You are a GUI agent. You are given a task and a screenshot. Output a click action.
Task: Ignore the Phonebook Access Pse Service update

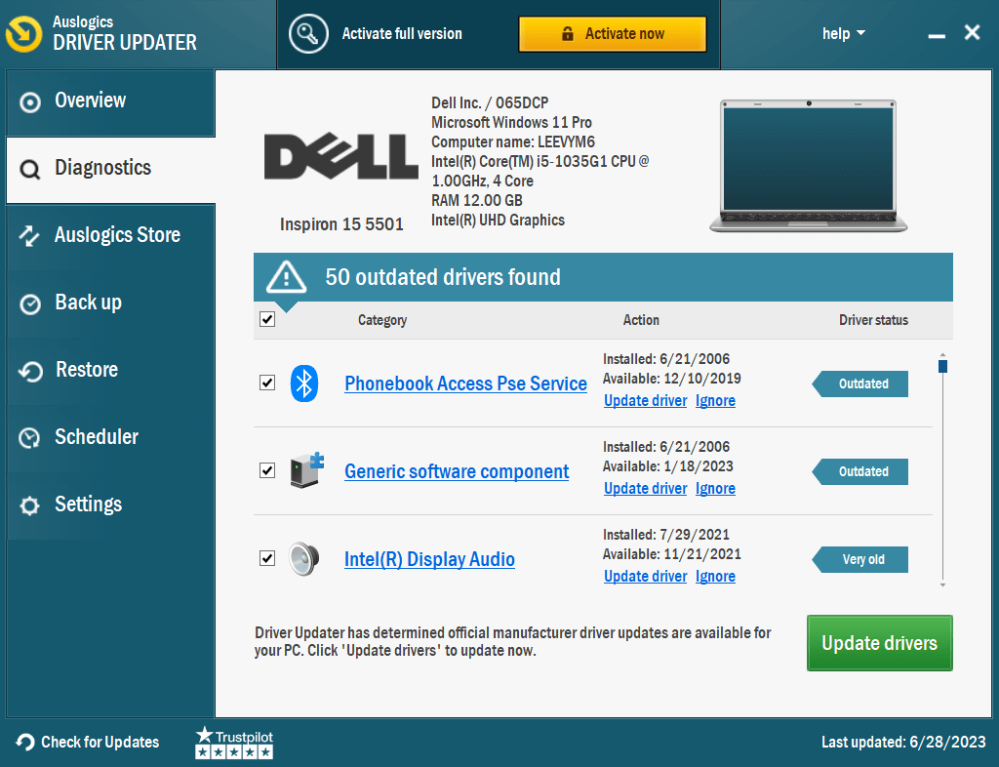pos(715,400)
